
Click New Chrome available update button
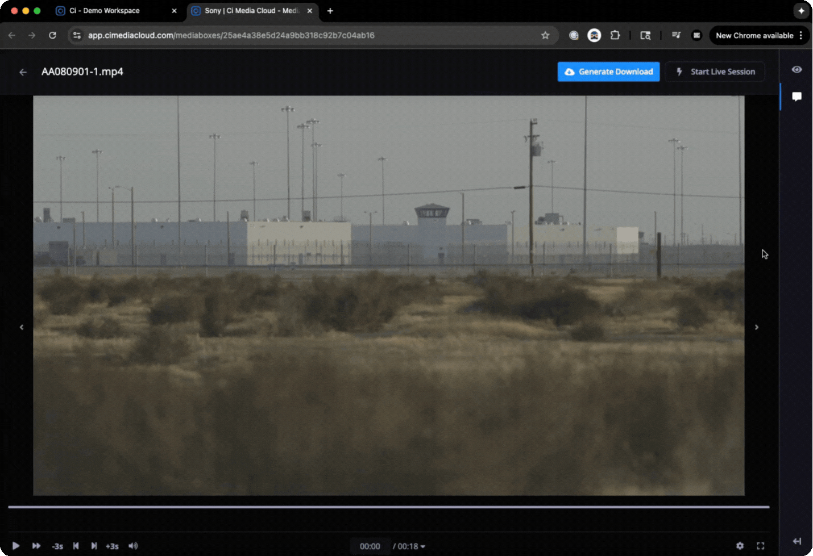(754, 35)
